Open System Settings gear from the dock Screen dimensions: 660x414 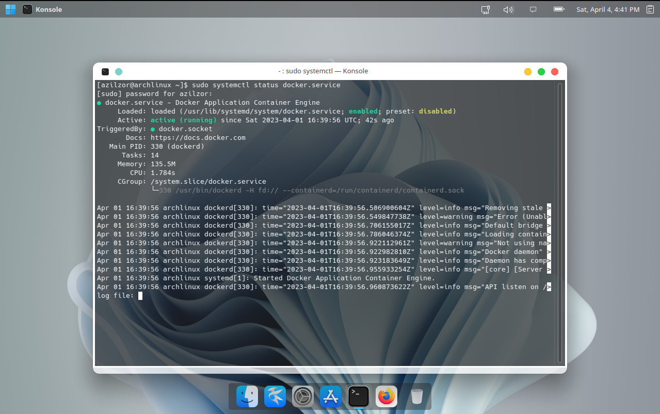(x=302, y=396)
